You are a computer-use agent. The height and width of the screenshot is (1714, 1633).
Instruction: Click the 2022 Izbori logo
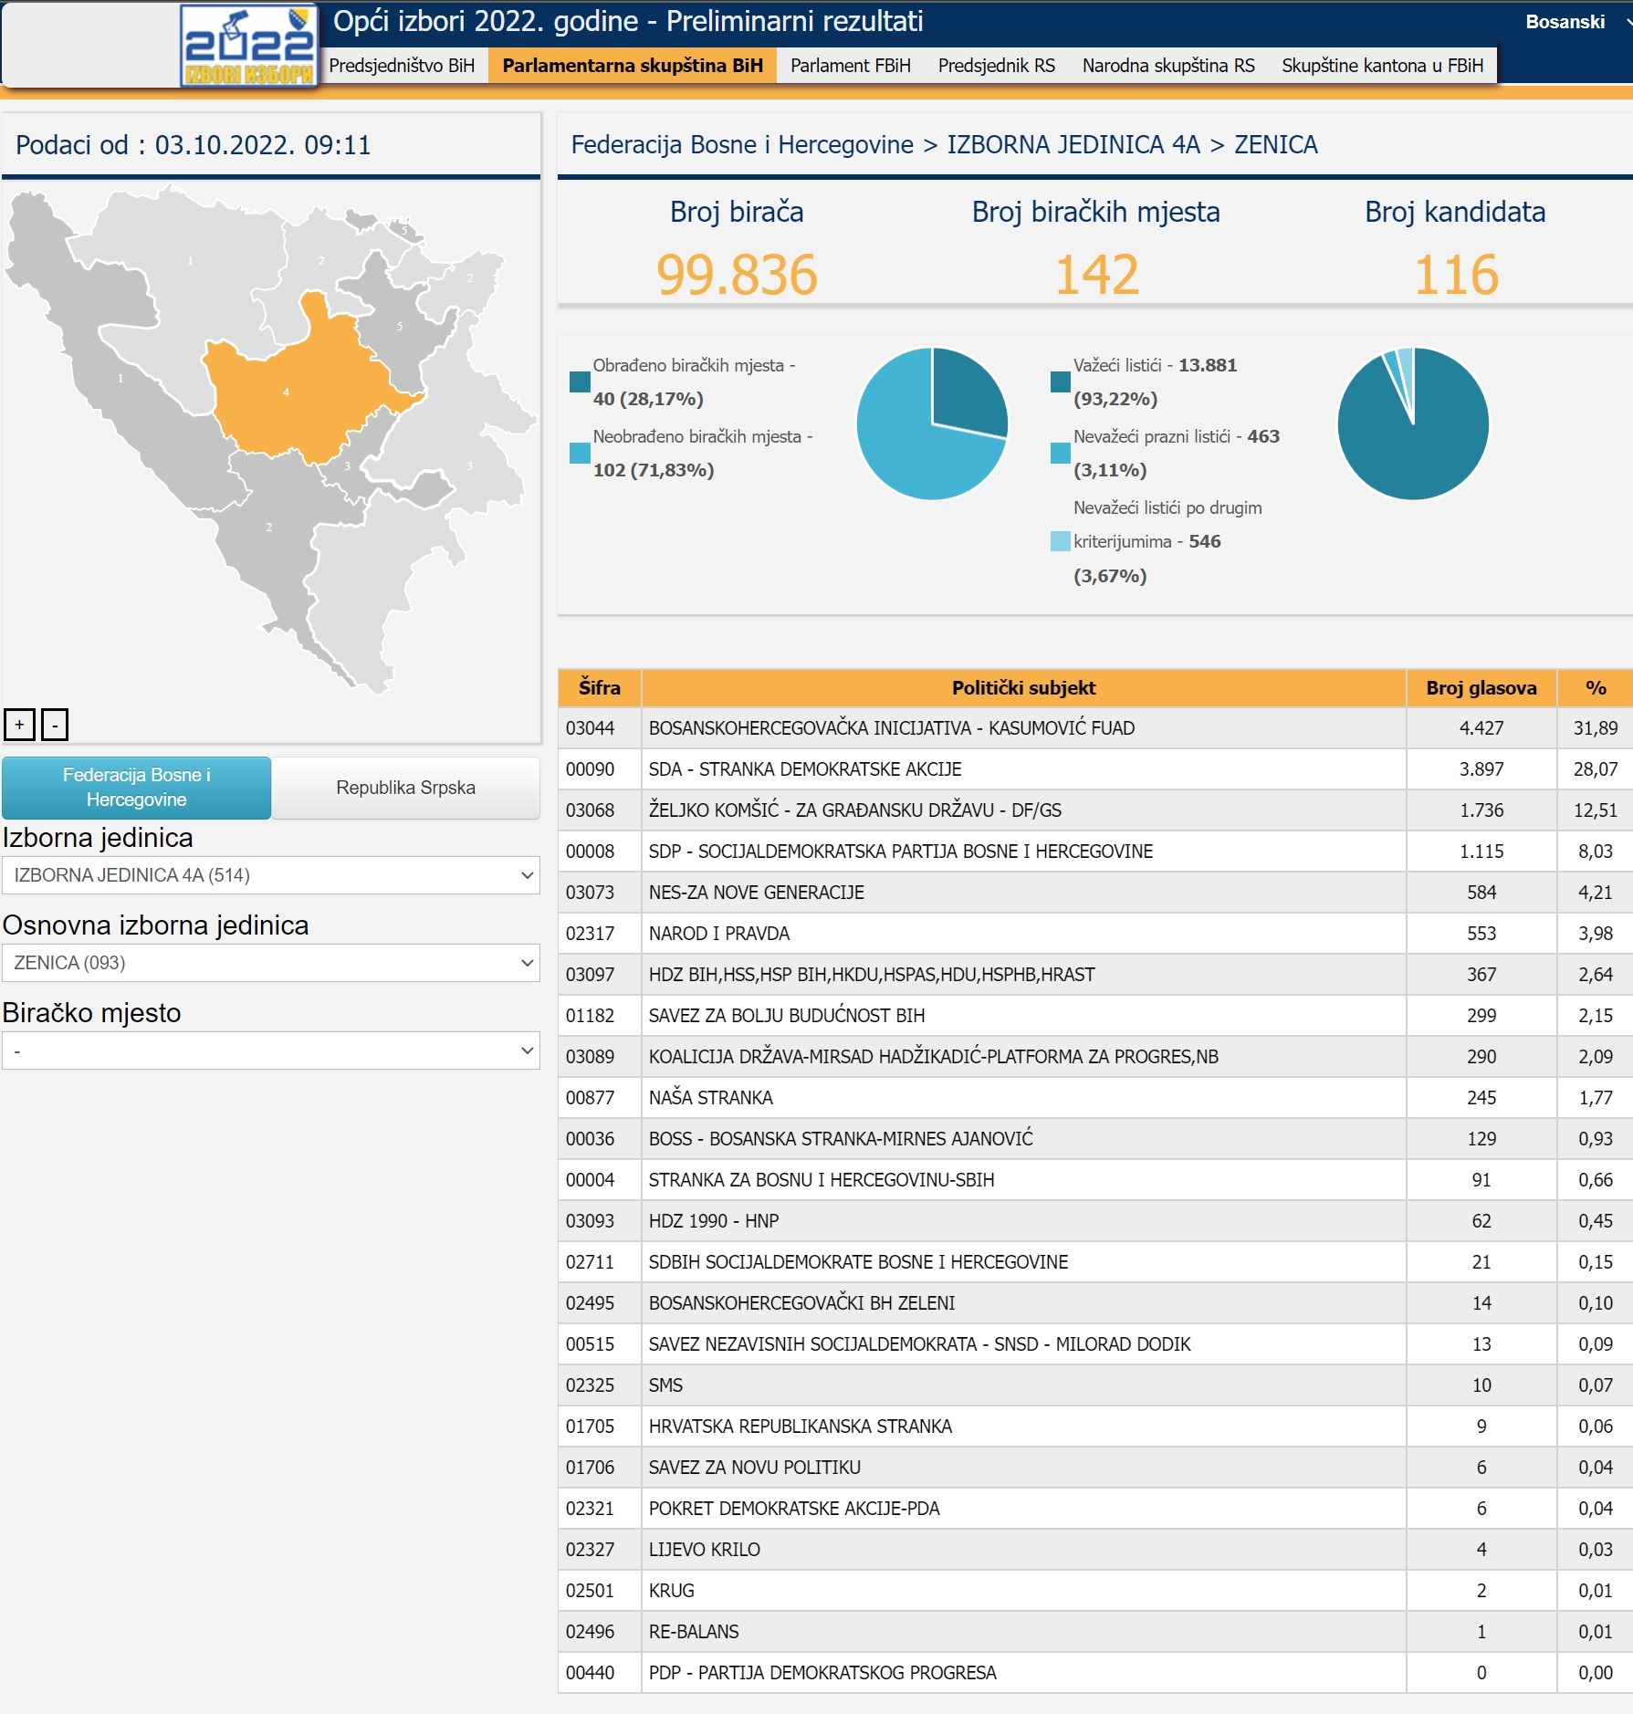[x=248, y=46]
